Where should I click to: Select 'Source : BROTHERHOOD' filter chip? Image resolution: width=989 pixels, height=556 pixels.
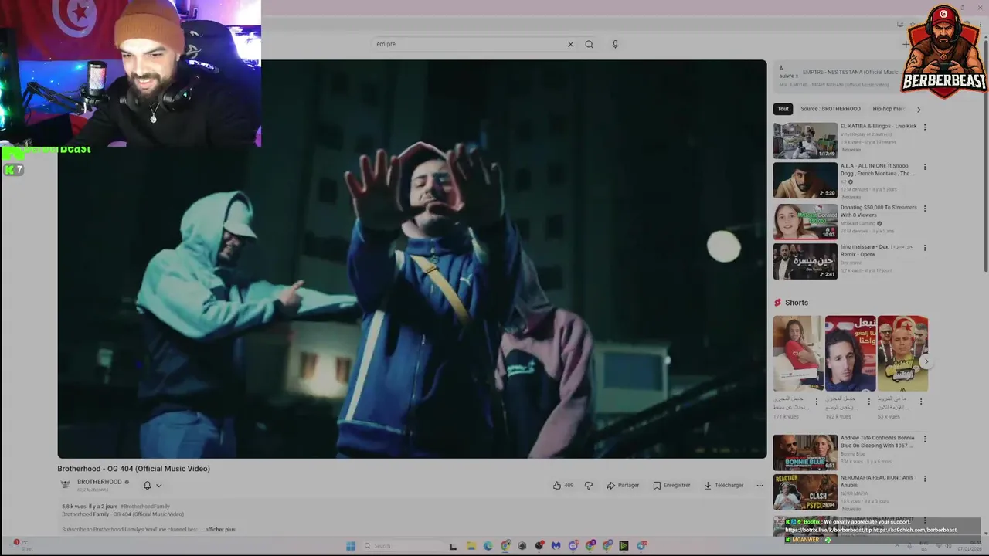point(831,109)
